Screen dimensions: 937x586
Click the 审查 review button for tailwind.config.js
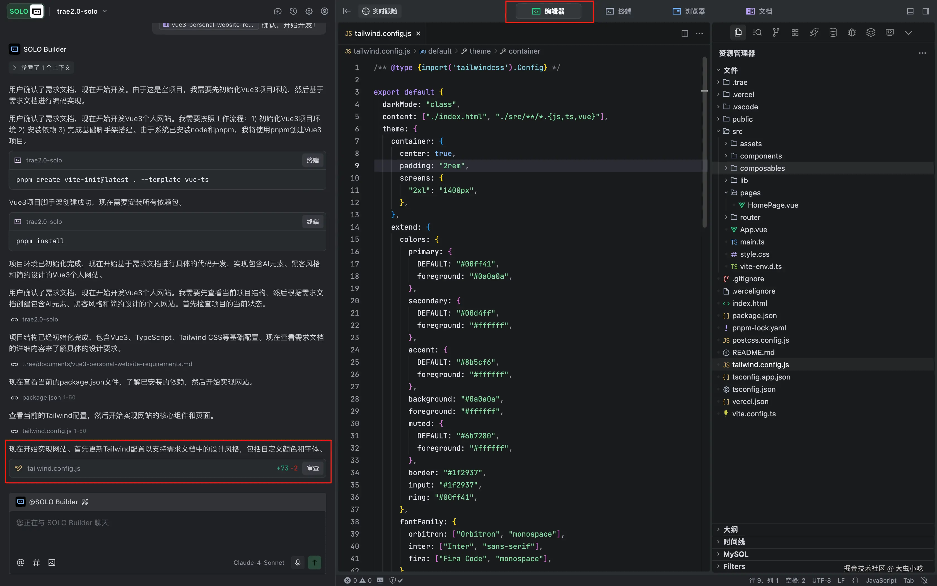312,468
